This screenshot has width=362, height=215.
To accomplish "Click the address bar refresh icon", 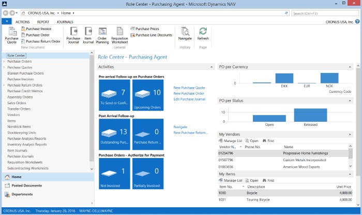I will click(286, 13).
